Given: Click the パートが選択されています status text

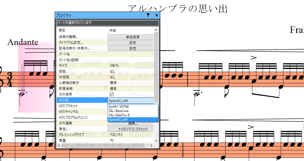Looking at the screenshot, I should [74, 23].
